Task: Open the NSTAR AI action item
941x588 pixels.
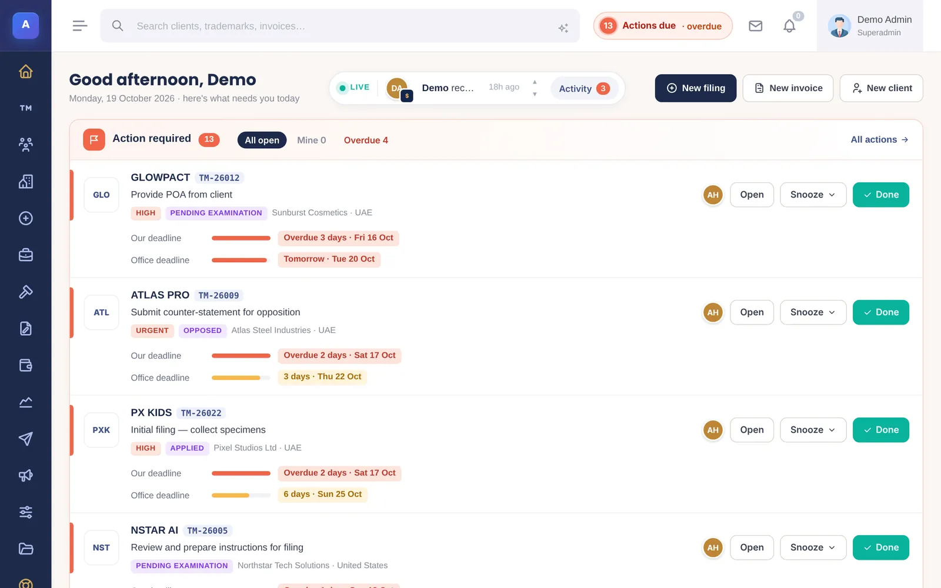Action: (x=752, y=547)
